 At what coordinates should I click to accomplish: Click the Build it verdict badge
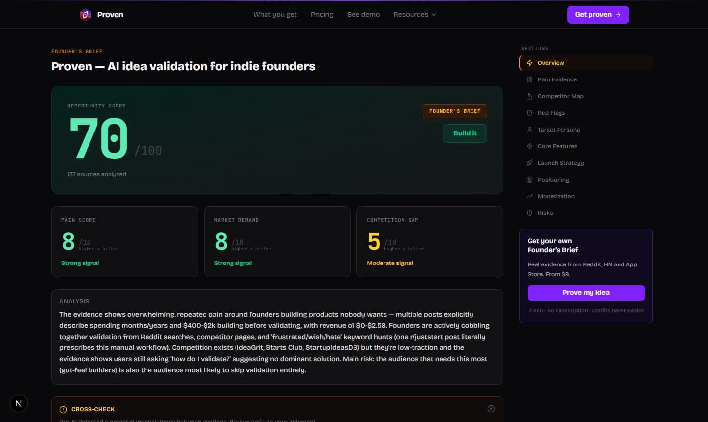465,133
